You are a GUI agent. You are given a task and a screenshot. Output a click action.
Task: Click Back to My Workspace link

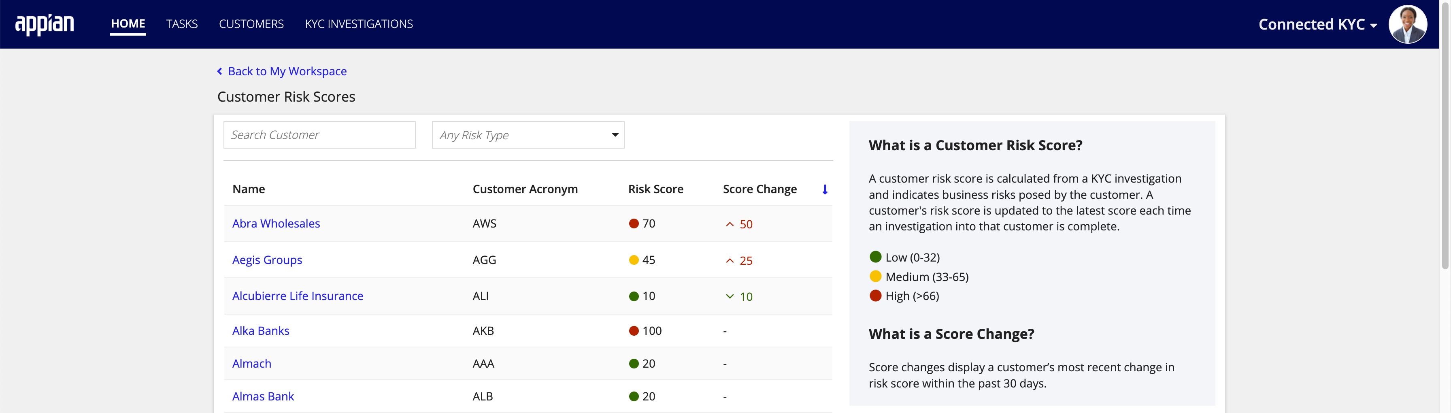coord(287,72)
